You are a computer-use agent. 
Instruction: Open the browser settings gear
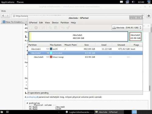149,16
